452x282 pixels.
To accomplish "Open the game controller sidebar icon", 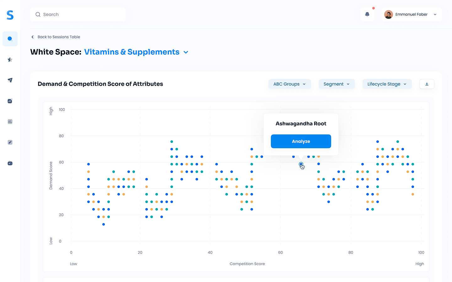I will pos(10,163).
